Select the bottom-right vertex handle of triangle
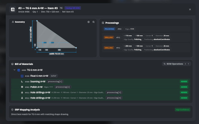 (x=76, y=48)
